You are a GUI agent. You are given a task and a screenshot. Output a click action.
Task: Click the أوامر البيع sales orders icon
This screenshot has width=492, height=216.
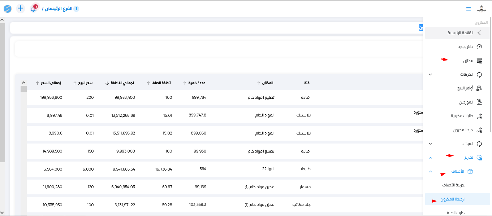479,88
